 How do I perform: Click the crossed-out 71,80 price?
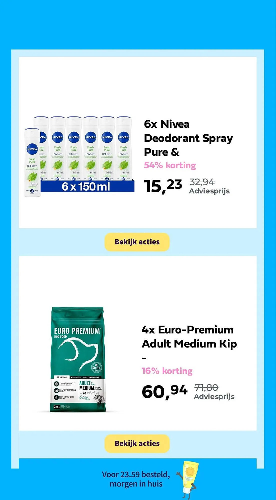click(x=206, y=388)
